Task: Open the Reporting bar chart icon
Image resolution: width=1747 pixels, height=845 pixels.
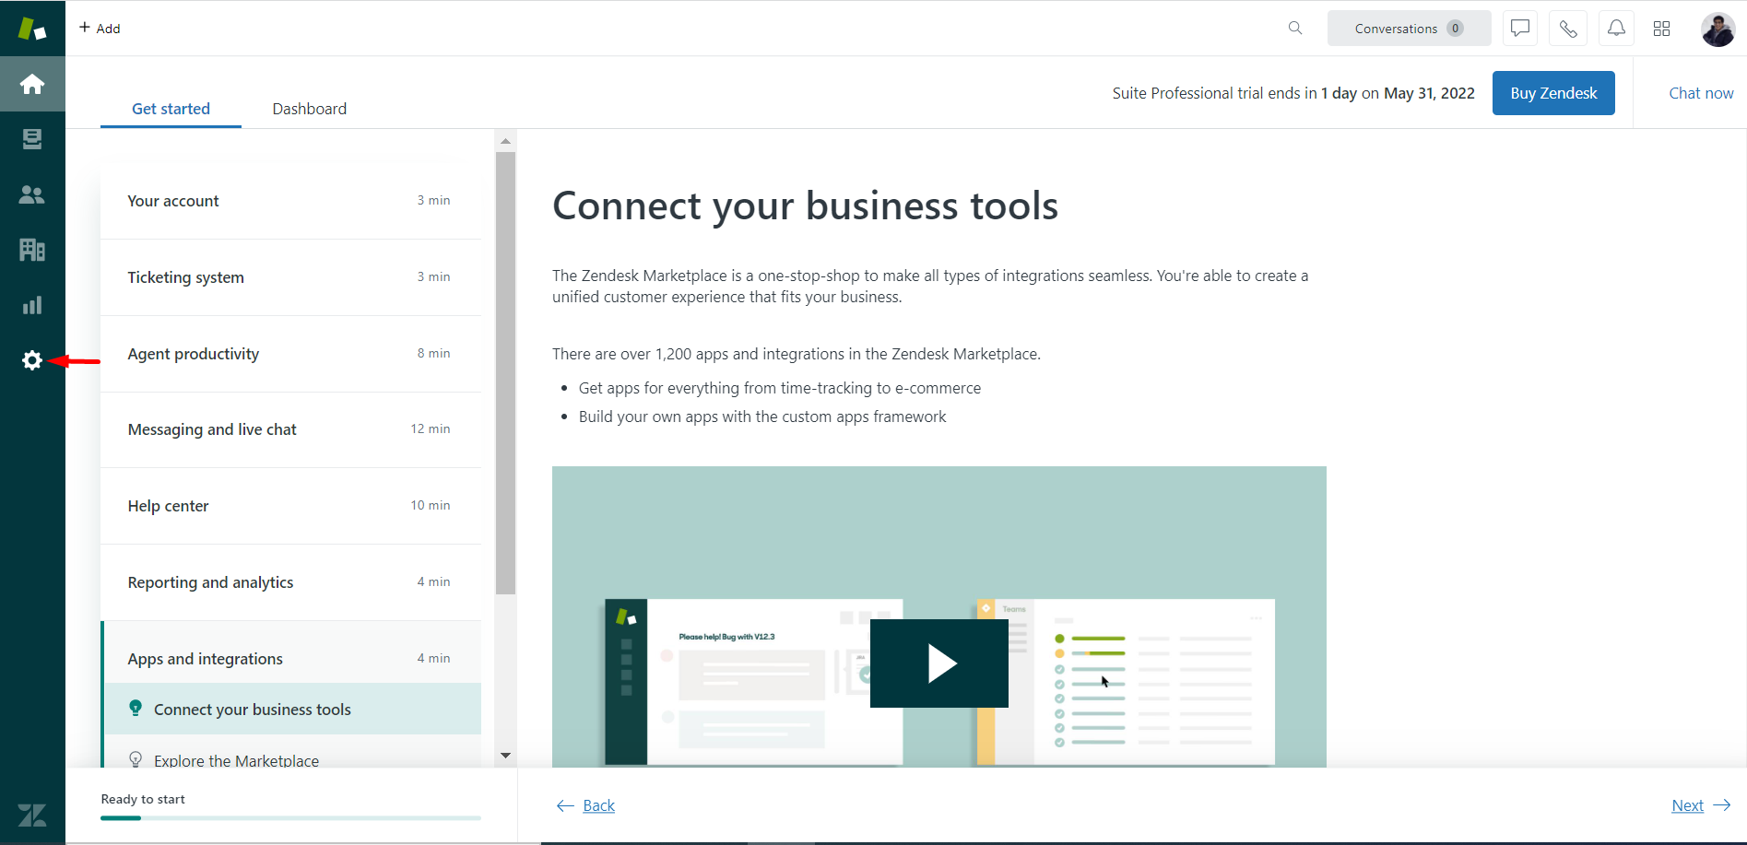Action: click(32, 305)
